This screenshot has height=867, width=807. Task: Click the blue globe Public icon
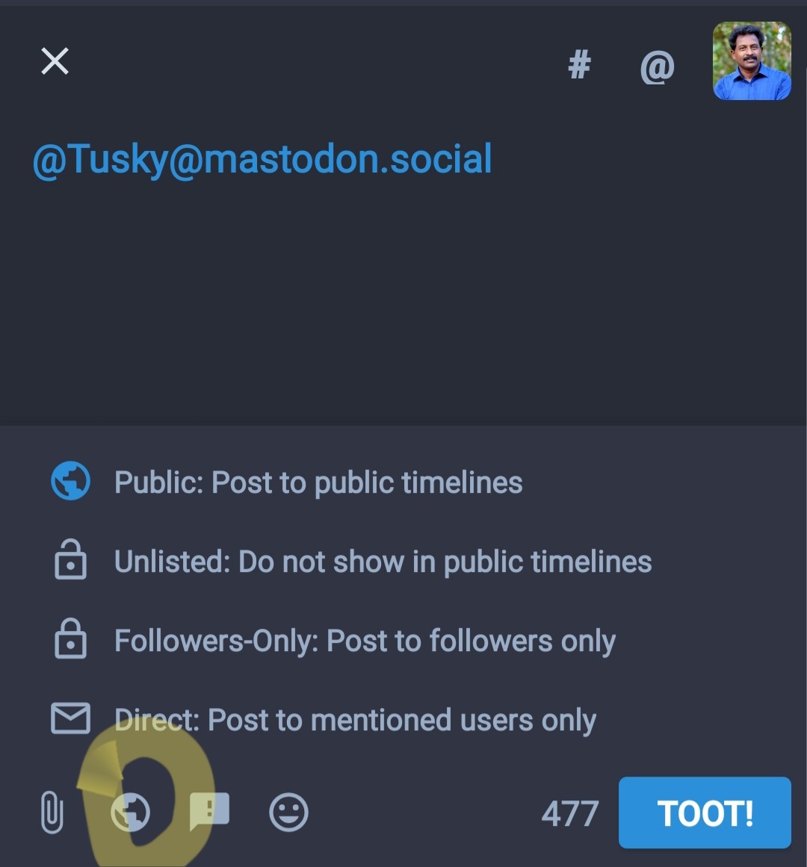[x=70, y=480]
